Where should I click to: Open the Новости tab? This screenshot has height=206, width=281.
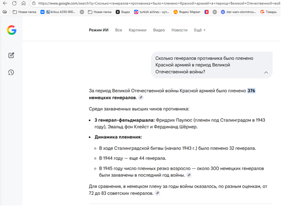179,30
